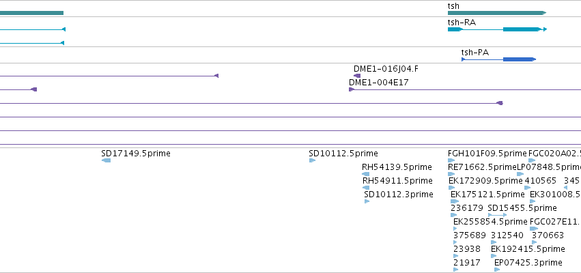The image size is (581, 273).
Task: Select the SD10112.5prime EST marker
Action: click(x=313, y=160)
